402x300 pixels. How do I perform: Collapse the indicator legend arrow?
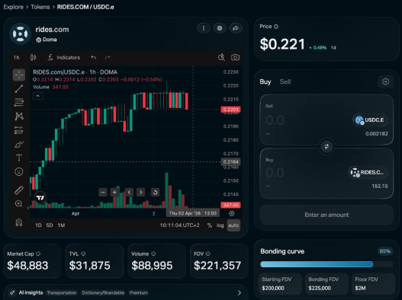[x=38, y=96]
